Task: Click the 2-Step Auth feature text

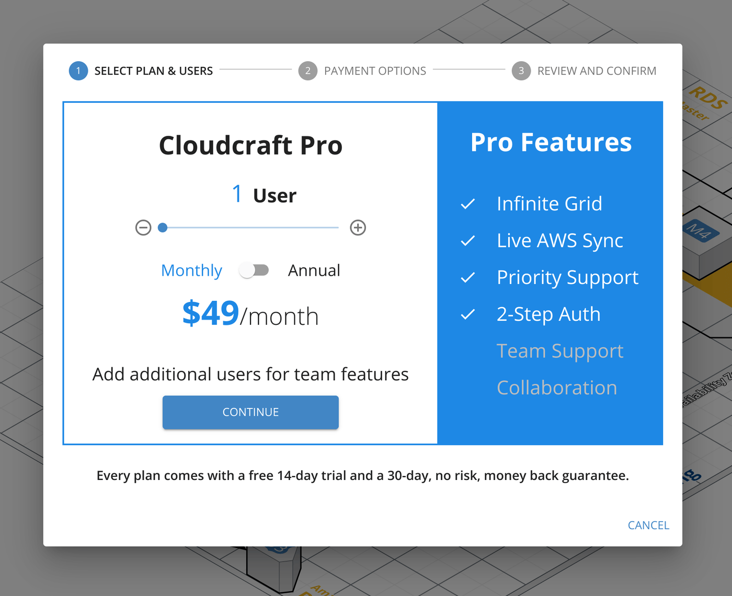Action: coord(548,314)
